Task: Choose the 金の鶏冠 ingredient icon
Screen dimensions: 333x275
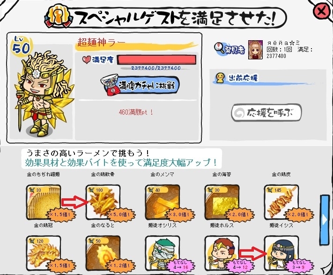Action: 44,253
